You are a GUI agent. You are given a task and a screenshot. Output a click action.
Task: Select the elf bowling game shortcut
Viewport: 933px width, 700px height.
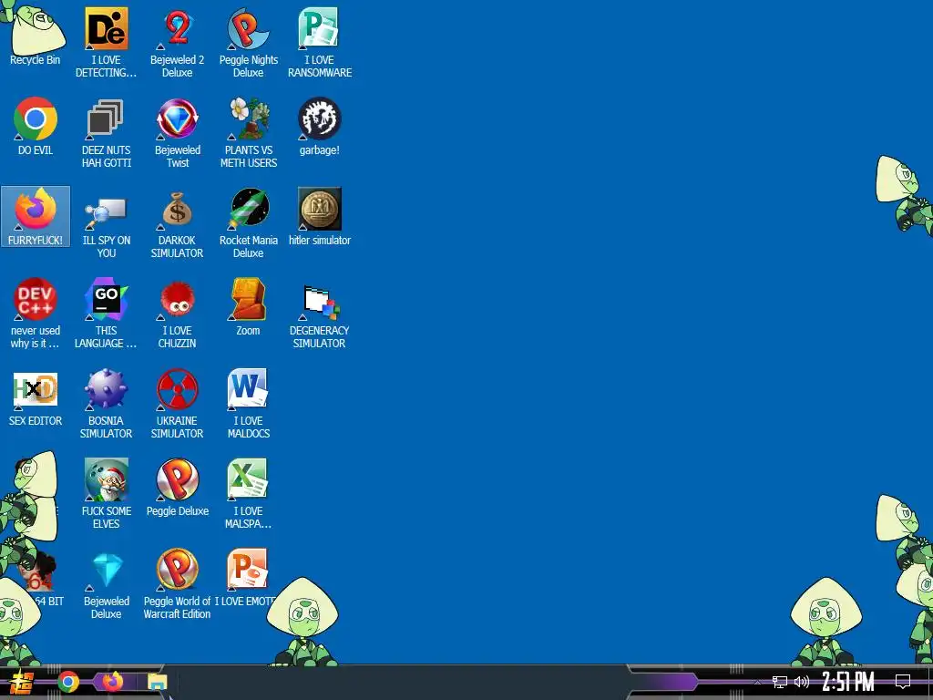(106, 494)
